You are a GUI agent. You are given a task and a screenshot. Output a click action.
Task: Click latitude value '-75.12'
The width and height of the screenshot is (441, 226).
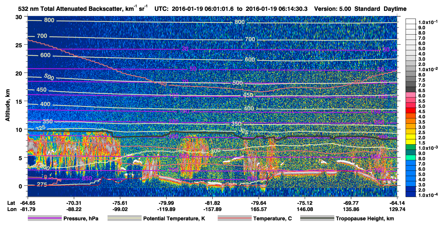[x=305, y=203]
